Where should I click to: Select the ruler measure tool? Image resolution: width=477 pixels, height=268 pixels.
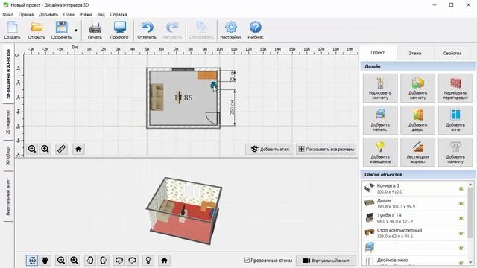click(61, 149)
